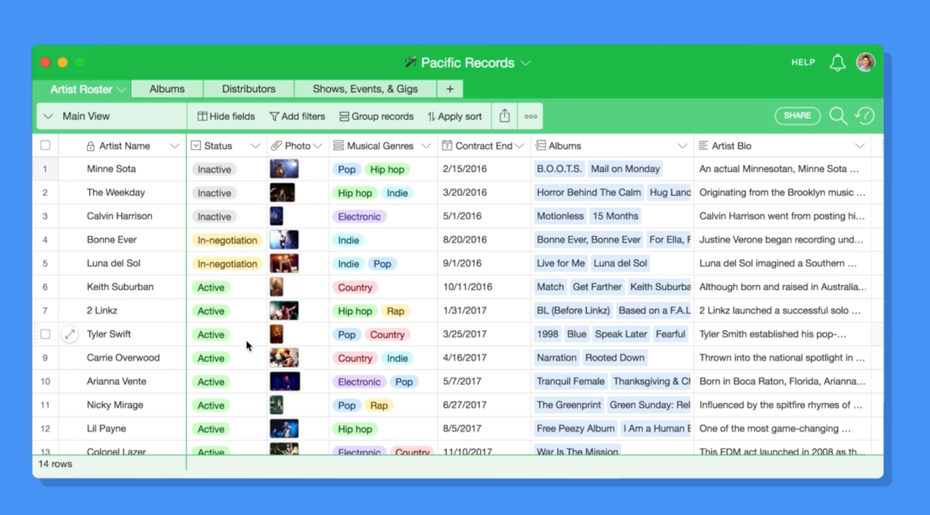Click the share/export arrow icon in the toolbar
The height and width of the screenshot is (515, 930).
[x=504, y=116]
